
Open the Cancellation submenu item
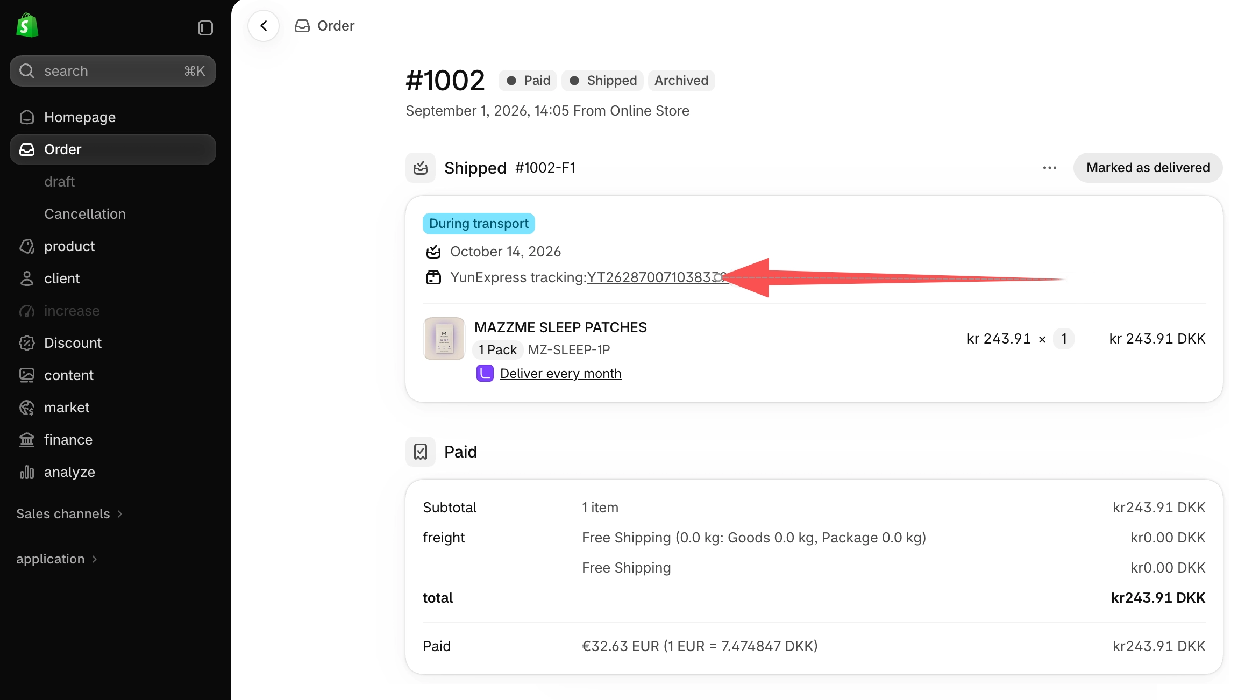(x=85, y=214)
